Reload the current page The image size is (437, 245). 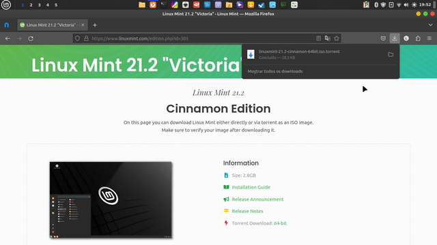31,38
